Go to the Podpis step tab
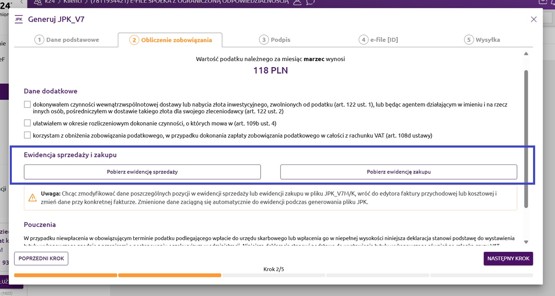This screenshot has width=555, height=296. (275, 40)
